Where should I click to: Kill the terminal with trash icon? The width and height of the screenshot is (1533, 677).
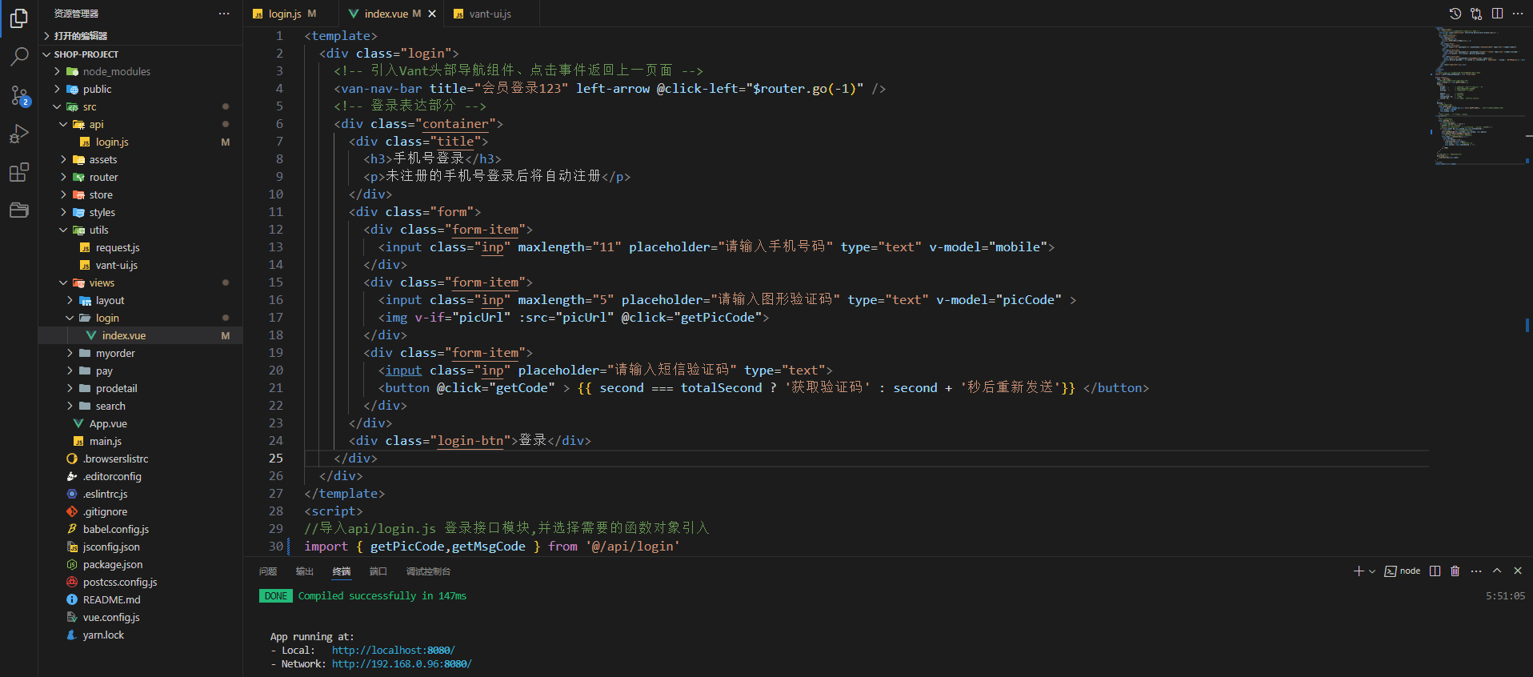(x=1455, y=571)
